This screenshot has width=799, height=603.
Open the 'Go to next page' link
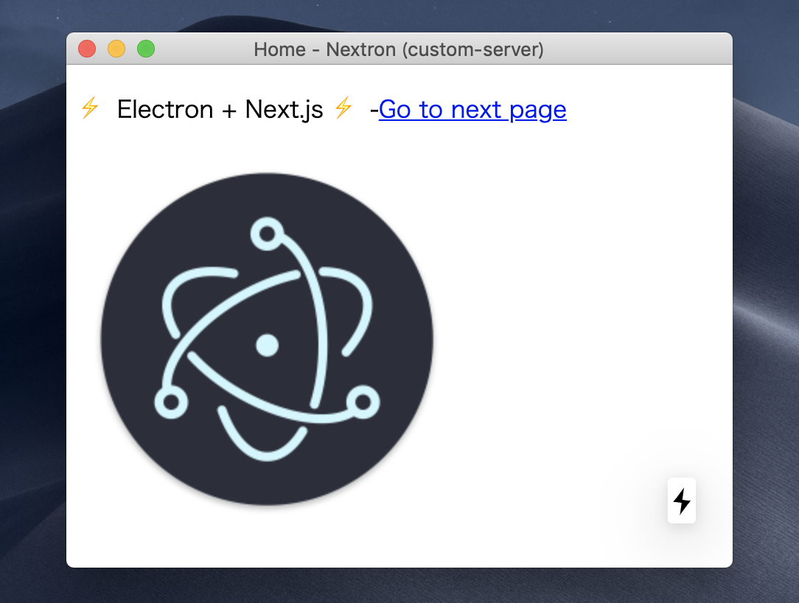(x=472, y=110)
